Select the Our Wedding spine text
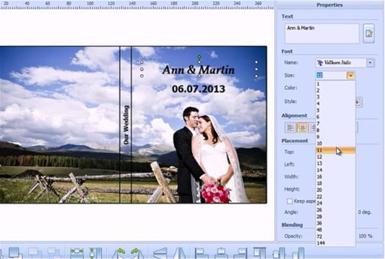This screenshot has width=385, height=259. (126, 125)
